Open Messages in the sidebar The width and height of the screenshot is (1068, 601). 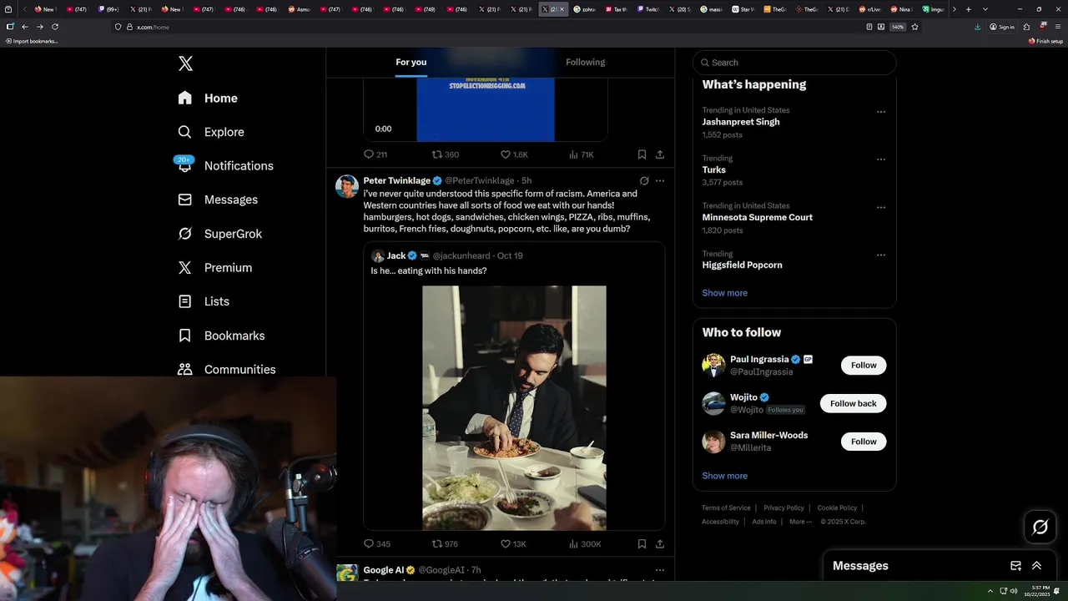(x=218, y=199)
